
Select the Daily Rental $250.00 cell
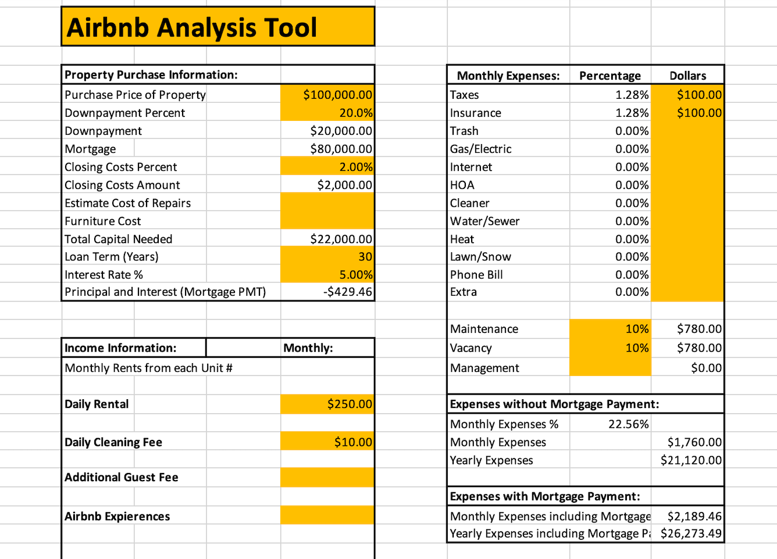(x=327, y=404)
